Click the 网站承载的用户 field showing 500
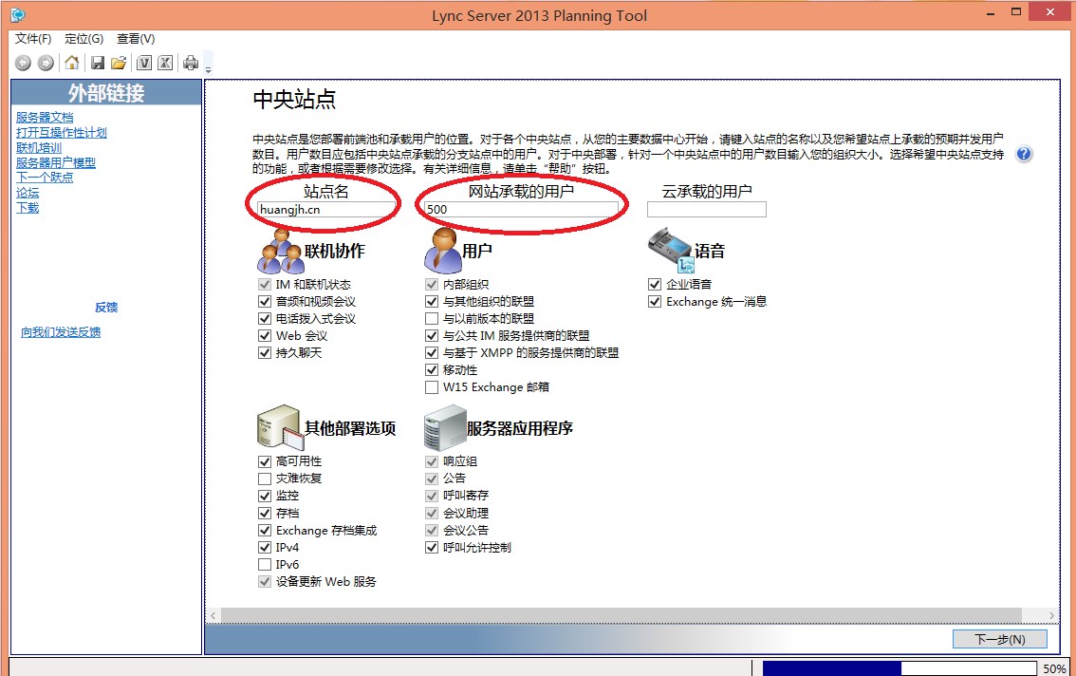 click(521, 210)
